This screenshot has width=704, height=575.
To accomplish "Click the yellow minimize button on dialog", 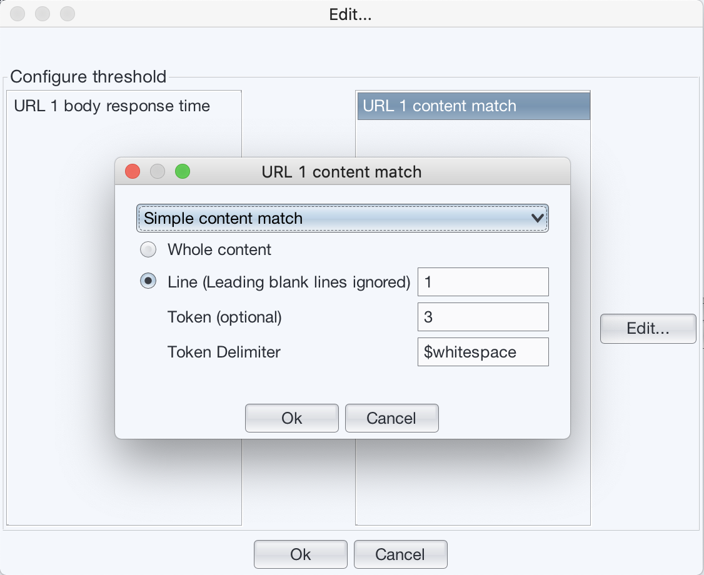I will click(157, 171).
